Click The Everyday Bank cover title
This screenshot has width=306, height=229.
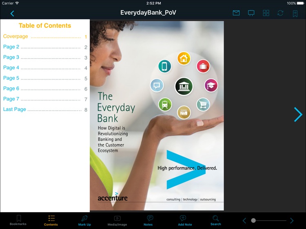(116, 107)
